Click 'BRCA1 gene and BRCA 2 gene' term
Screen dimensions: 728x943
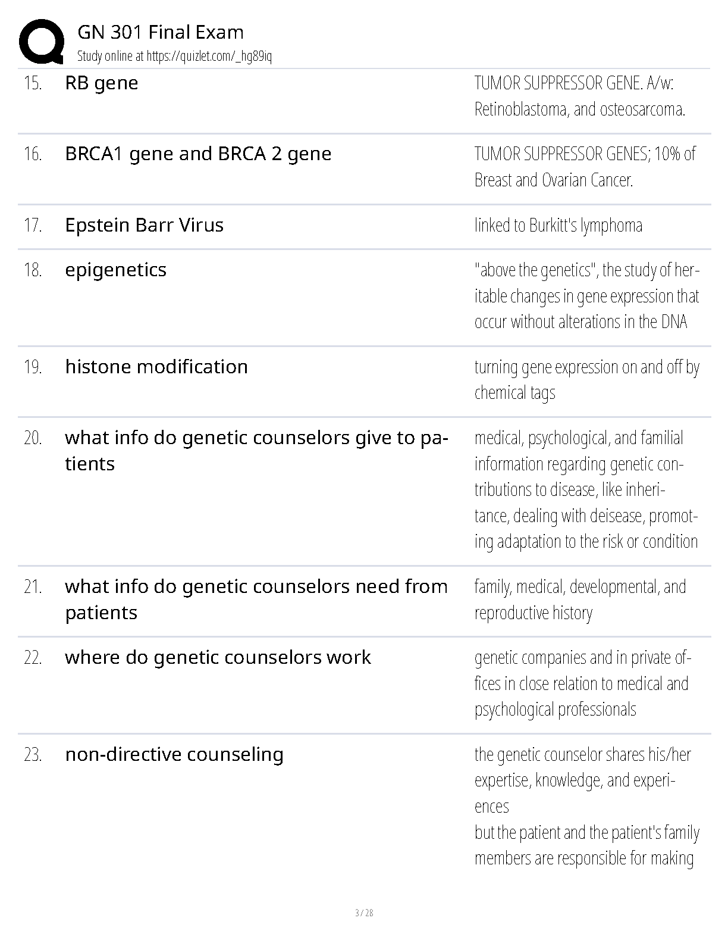[x=198, y=154]
